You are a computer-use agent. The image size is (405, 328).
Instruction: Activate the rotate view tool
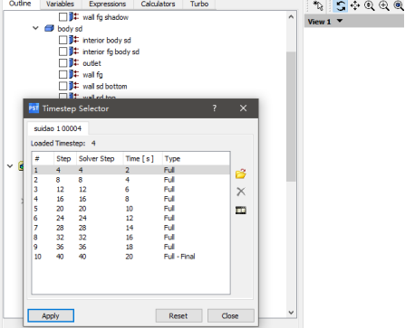(341, 5)
